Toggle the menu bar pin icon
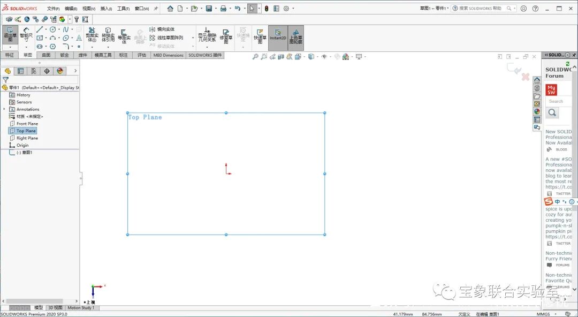 click(156, 9)
